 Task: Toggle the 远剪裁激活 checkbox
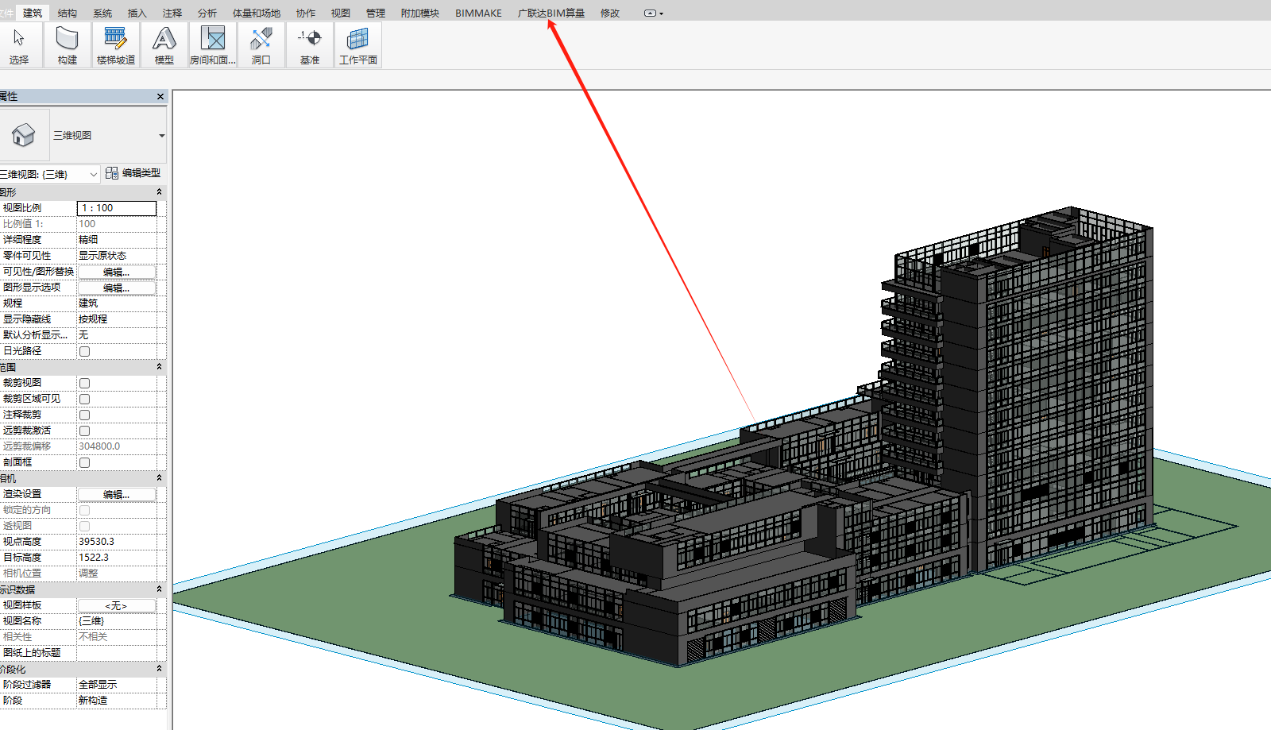click(85, 431)
